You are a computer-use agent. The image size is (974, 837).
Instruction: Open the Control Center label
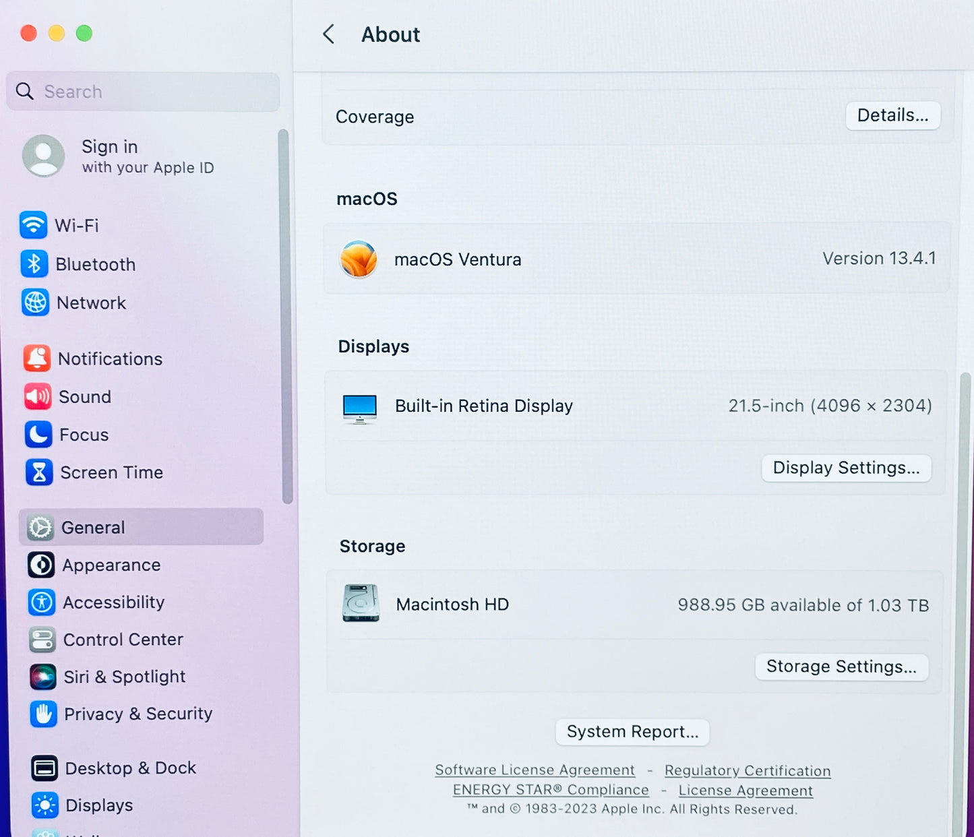click(x=123, y=640)
